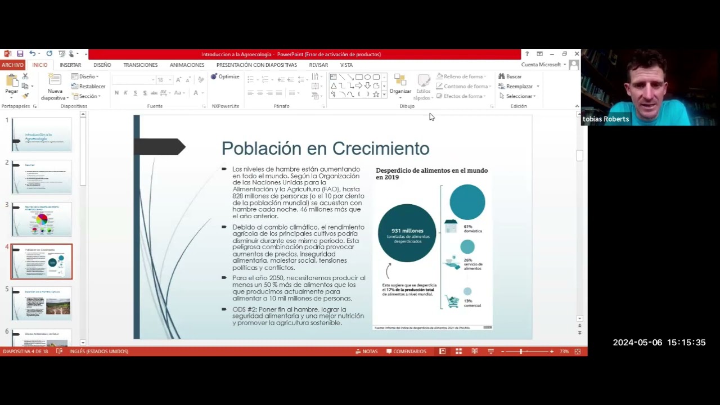The width and height of the screenshot is (720, 405).
Task: Run NXPowerLite Optimize
Action: [x=225, y=76]
